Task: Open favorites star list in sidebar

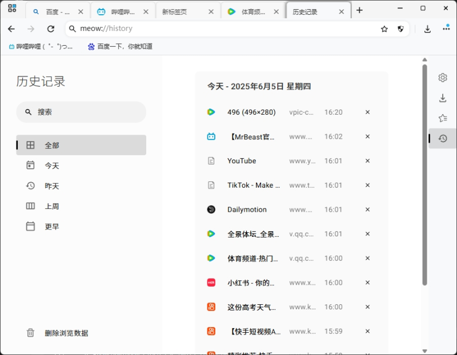Action: coord(442,118)
